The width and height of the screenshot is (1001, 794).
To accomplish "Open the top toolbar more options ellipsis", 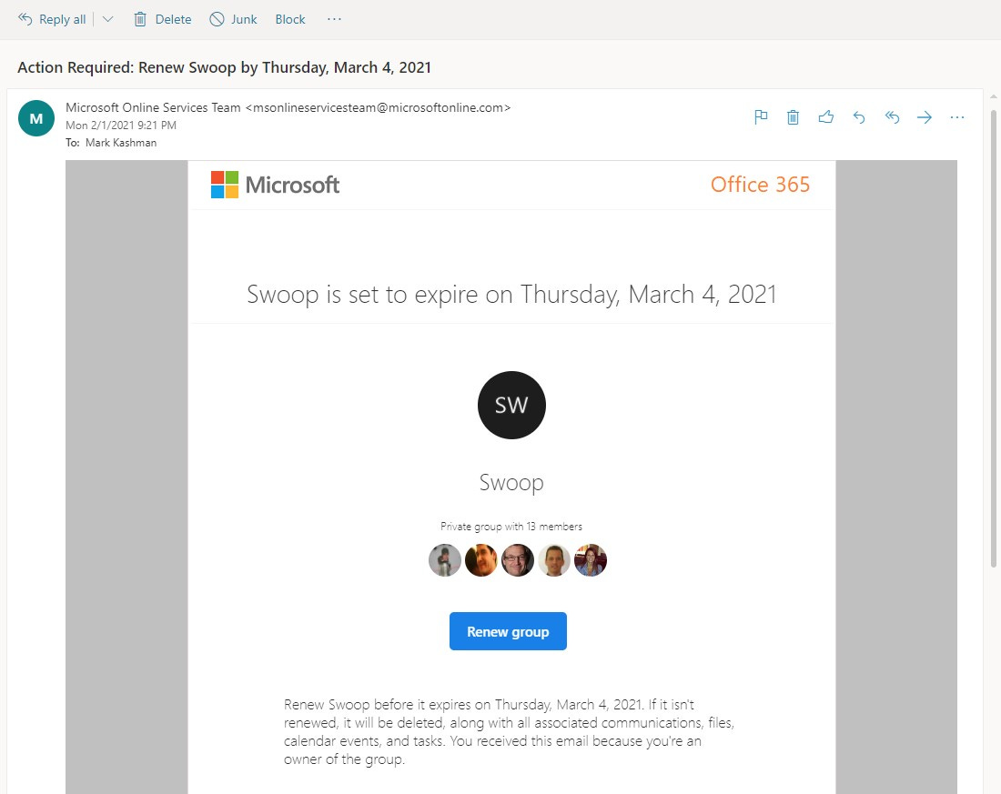I will pos(334,19).
